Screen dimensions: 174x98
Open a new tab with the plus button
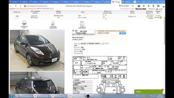pyautogui.click(x=135, y=2)
